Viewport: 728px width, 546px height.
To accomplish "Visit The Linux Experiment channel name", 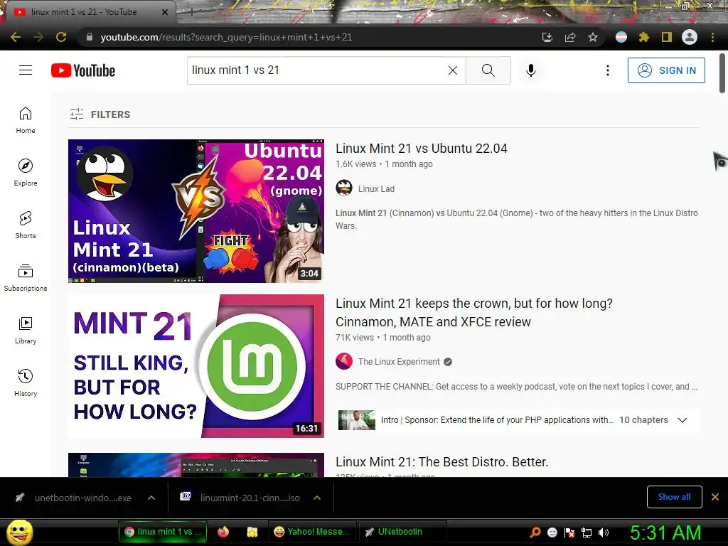I will pyautogui.click(x=399, y=361).
